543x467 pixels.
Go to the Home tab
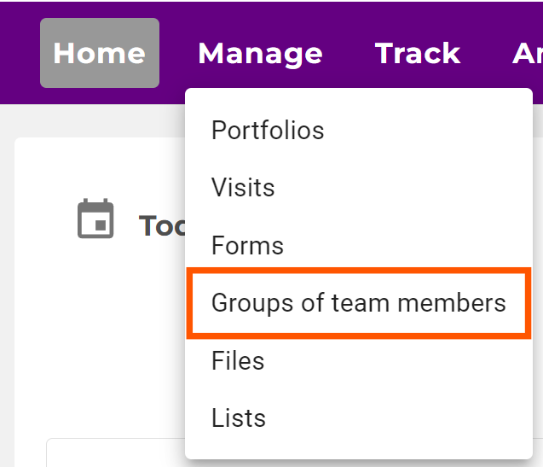100,53
